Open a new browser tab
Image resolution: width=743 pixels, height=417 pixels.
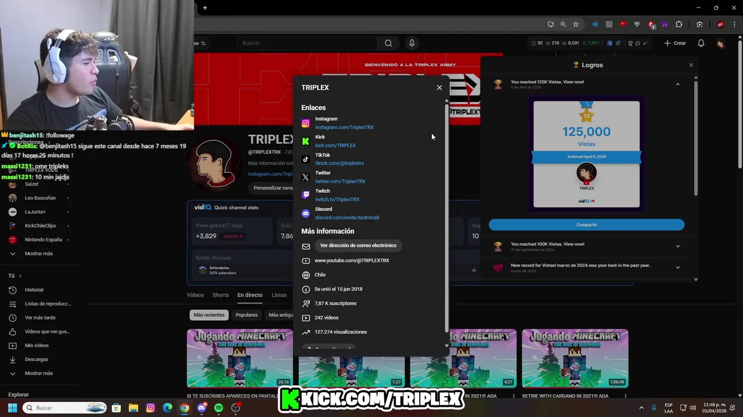pyautogui.click(x=205, y=8)
